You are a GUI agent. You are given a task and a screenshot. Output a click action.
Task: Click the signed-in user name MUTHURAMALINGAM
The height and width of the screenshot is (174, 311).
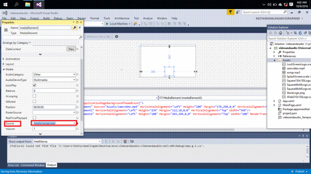click(278, 19)
